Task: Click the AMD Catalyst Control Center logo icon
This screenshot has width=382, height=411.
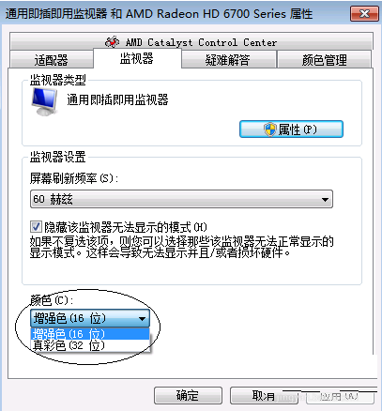Action: click(x=113, y=41)
